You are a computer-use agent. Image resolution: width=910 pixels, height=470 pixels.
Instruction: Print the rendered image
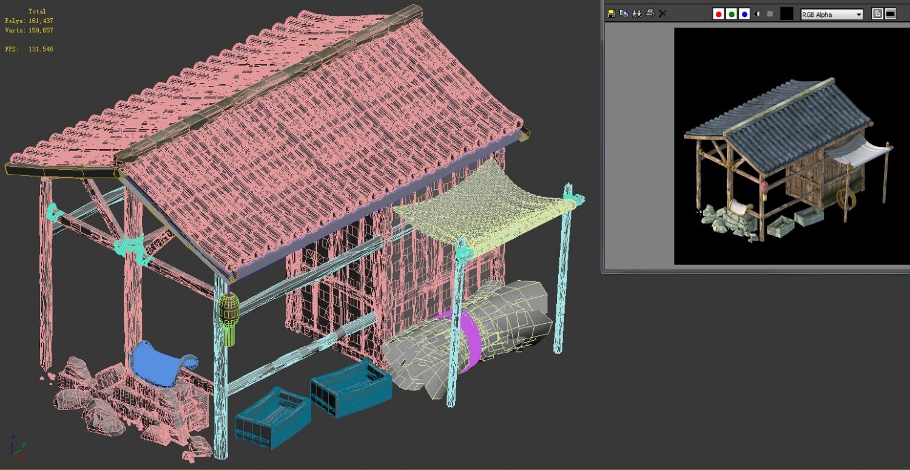pos(650,13)
